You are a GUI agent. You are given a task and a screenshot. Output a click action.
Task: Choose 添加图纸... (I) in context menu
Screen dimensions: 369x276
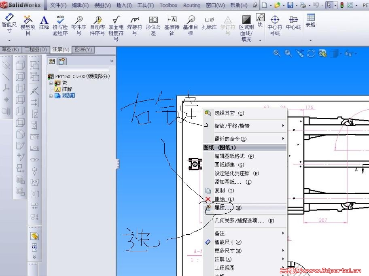245,182
